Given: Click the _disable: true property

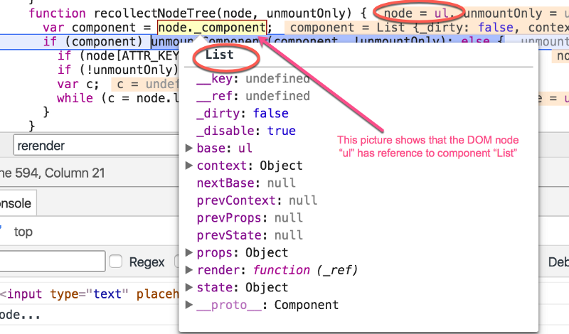Looking at the screenshot, I should tap(246, 131).
